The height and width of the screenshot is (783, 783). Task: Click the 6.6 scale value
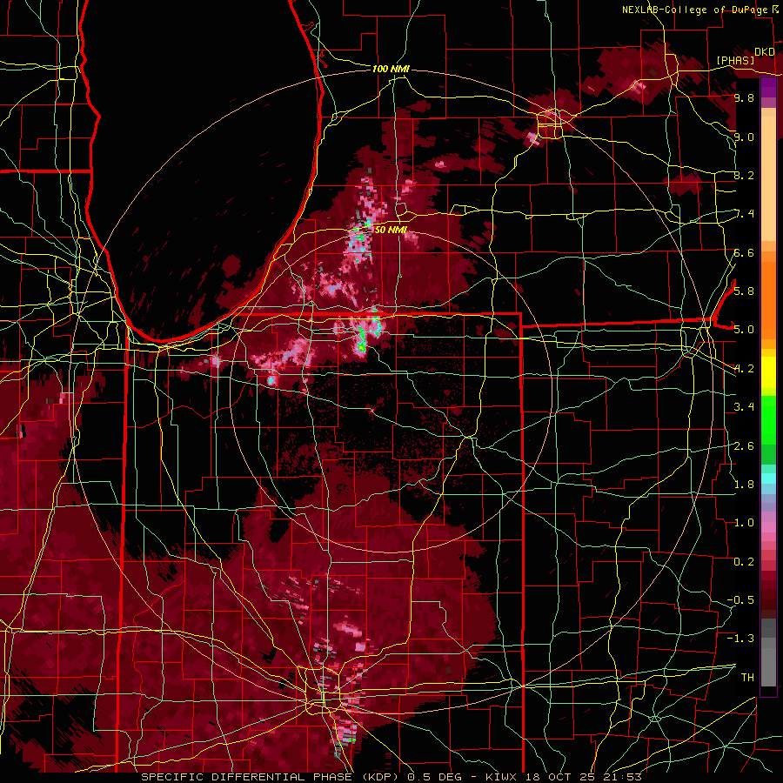pos(744,252)
